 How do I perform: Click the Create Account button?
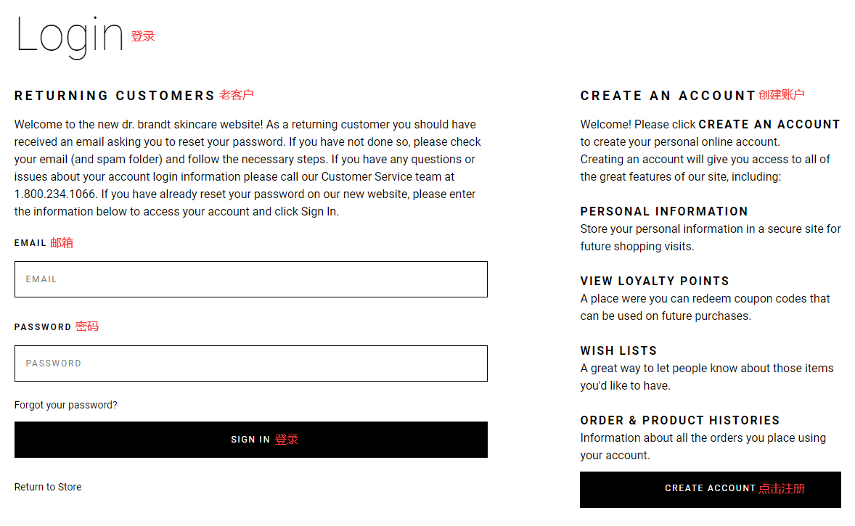coord(710,489)
